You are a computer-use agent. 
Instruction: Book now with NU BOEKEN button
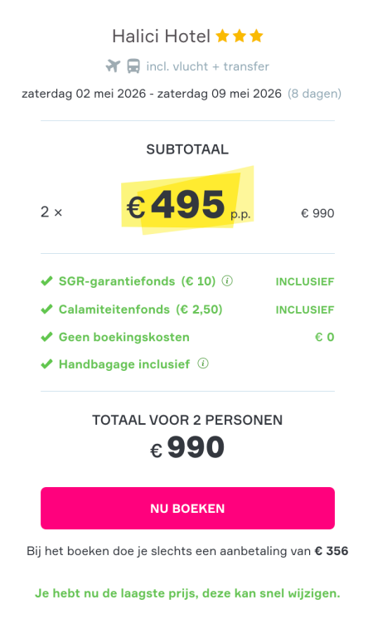187,508
